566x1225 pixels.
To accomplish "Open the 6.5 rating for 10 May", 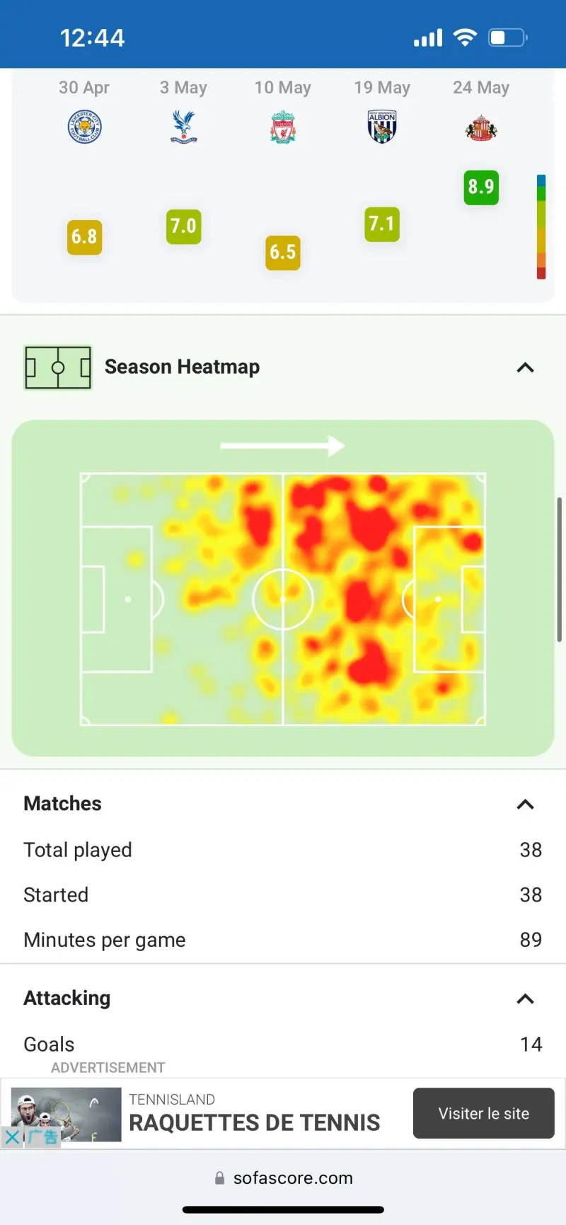I will coord(283,253).
